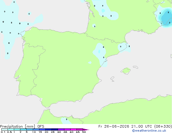Click the legend label '50'
The image size is (172, 133).
pyautogui.click(x=84, y=132)
